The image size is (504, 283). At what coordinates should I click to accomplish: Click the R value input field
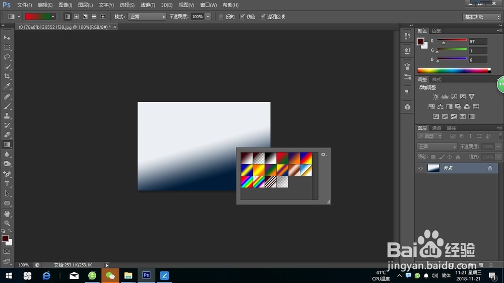(478, 41)
